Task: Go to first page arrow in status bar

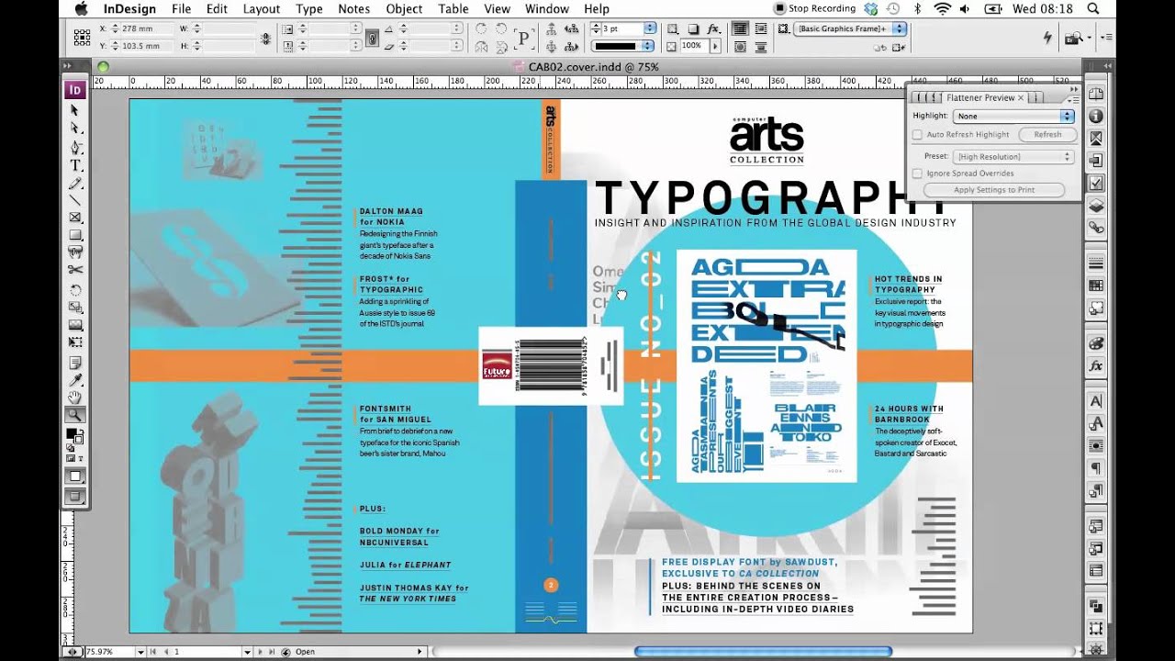Action: pyautogui.click(x=152, y=652)
